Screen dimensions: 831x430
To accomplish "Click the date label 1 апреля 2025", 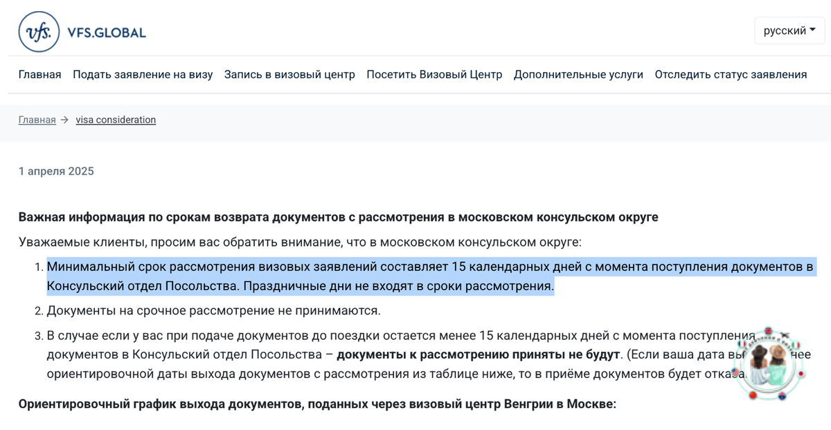I will pyautogui.click(x=55, y=170).
